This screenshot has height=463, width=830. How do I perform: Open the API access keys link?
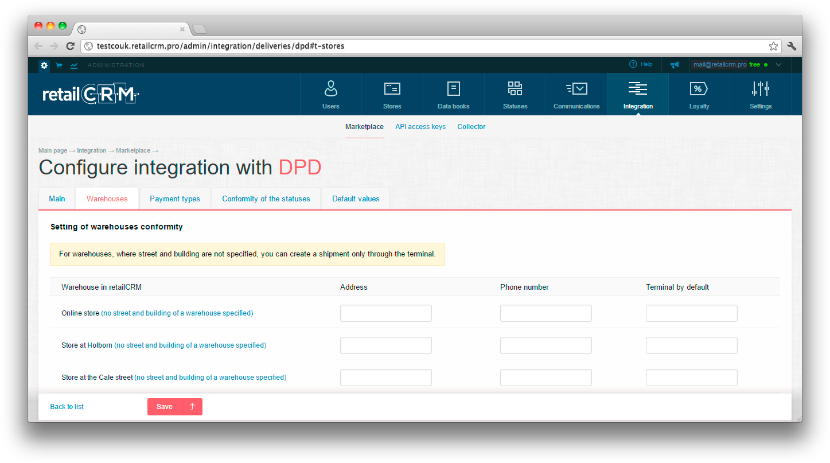(x=420, y=127)
